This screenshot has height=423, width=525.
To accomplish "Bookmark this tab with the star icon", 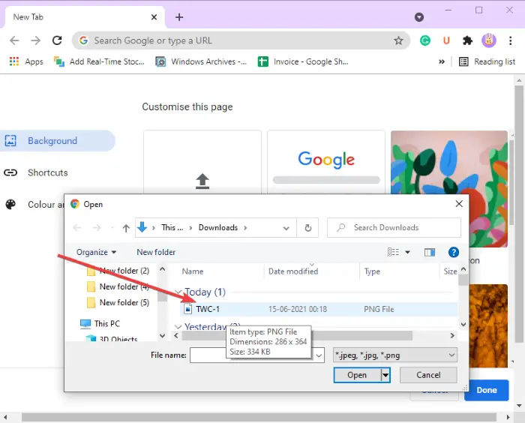I will [x=398, y=40].
